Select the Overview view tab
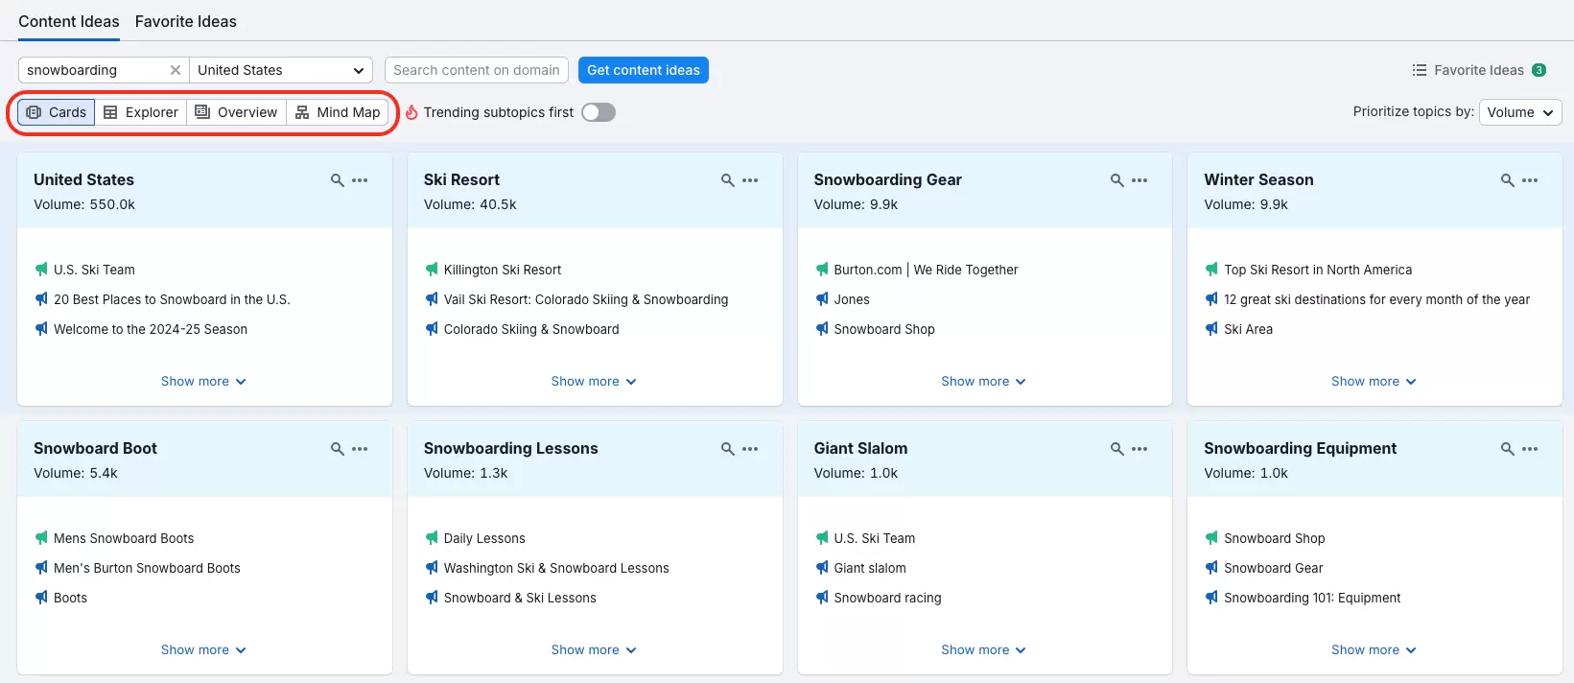 (x=236, y=112)
